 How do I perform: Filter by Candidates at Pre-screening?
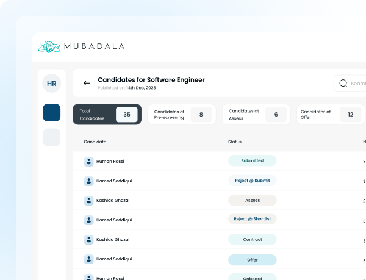pyautogui.click(x=182, y=114)
